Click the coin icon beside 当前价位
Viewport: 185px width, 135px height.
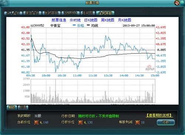pyautogui.click(x=36, y=122)
